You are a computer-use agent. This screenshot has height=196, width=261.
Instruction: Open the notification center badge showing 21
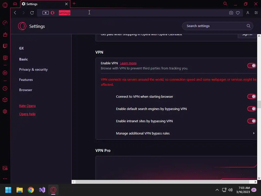pyautogui.click(x=254, y=190)
